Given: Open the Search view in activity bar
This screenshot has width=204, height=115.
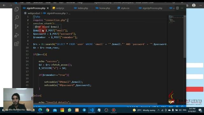Looking at the screenshot, I should pos(17,18).
